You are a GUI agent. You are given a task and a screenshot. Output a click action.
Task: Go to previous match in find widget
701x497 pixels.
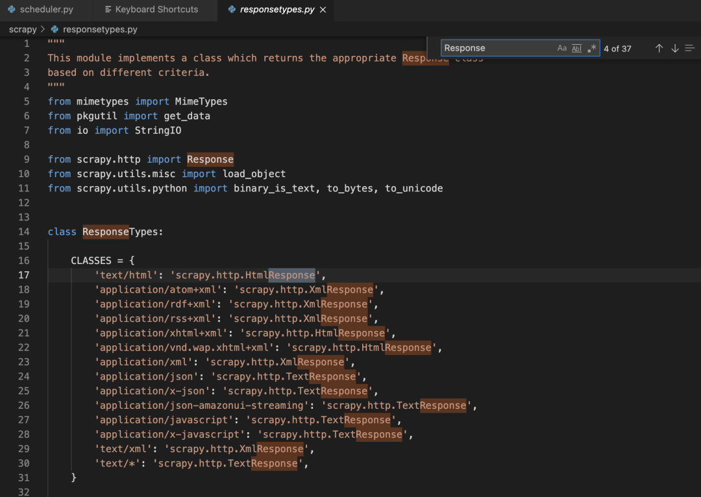click(659, 48)
